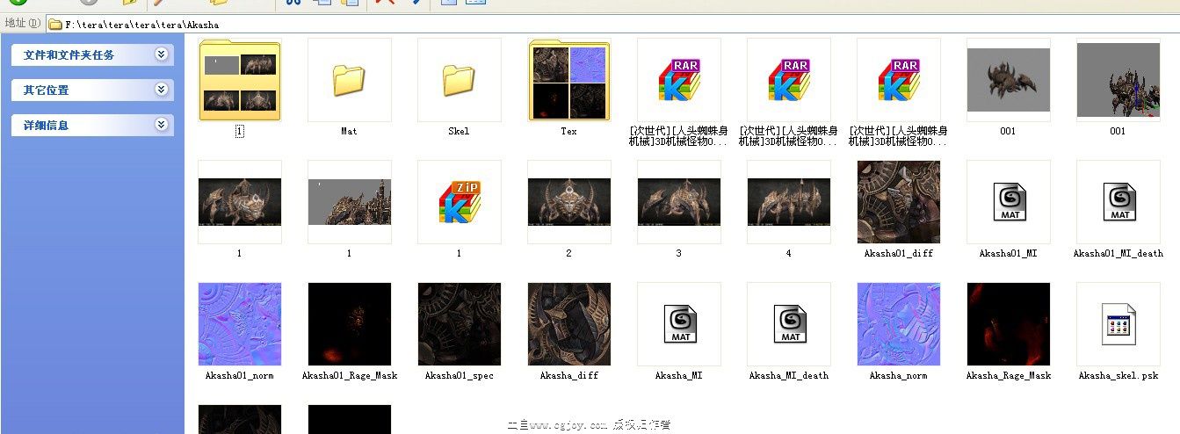Click the Akasha_norm file name label

click(898, 375)
